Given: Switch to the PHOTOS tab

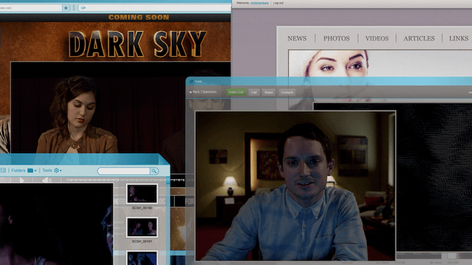Looking at the screenshot, I should click(x=336, y=38).
